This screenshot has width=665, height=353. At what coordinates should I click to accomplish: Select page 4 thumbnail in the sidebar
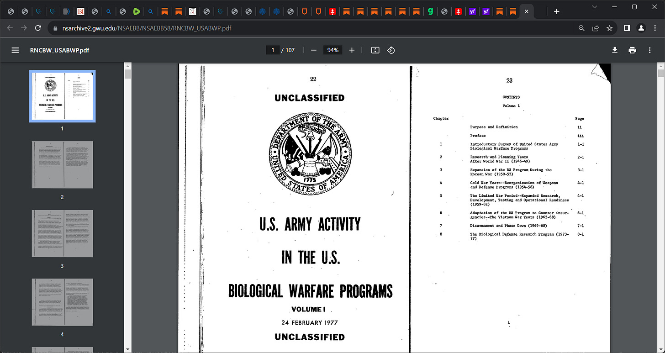[x=62, y=302]
